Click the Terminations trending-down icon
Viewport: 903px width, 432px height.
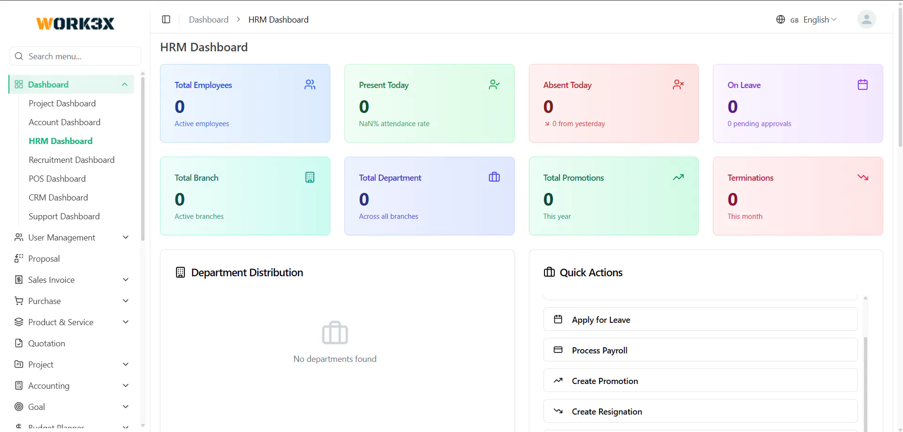(863, 177)
